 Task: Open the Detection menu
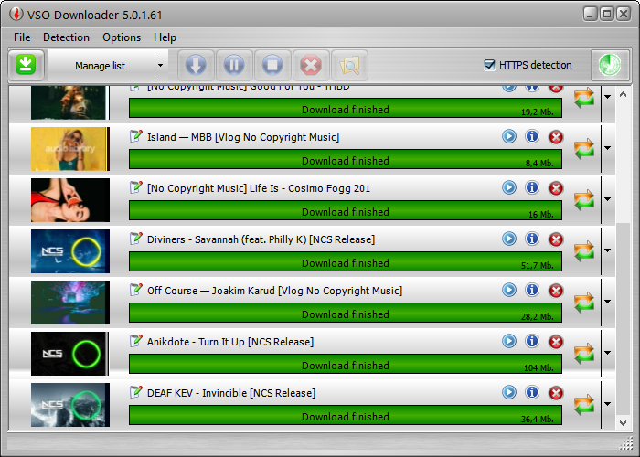[x=66, y=37]
